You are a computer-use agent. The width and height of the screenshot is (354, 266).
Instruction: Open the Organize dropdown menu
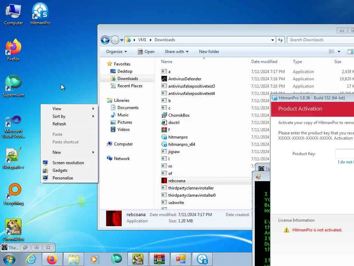(117, 52)
